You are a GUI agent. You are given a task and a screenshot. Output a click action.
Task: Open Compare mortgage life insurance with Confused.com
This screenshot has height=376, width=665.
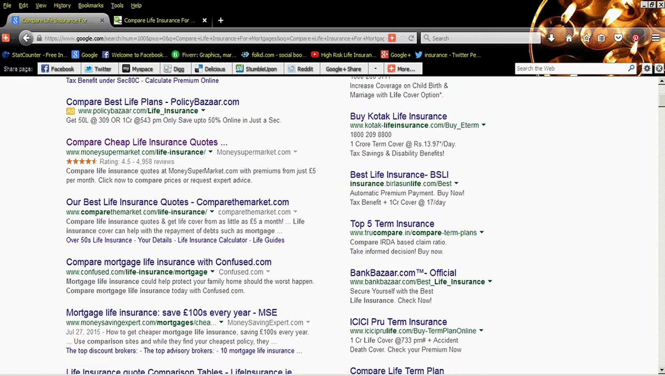[x=169, y=262]
